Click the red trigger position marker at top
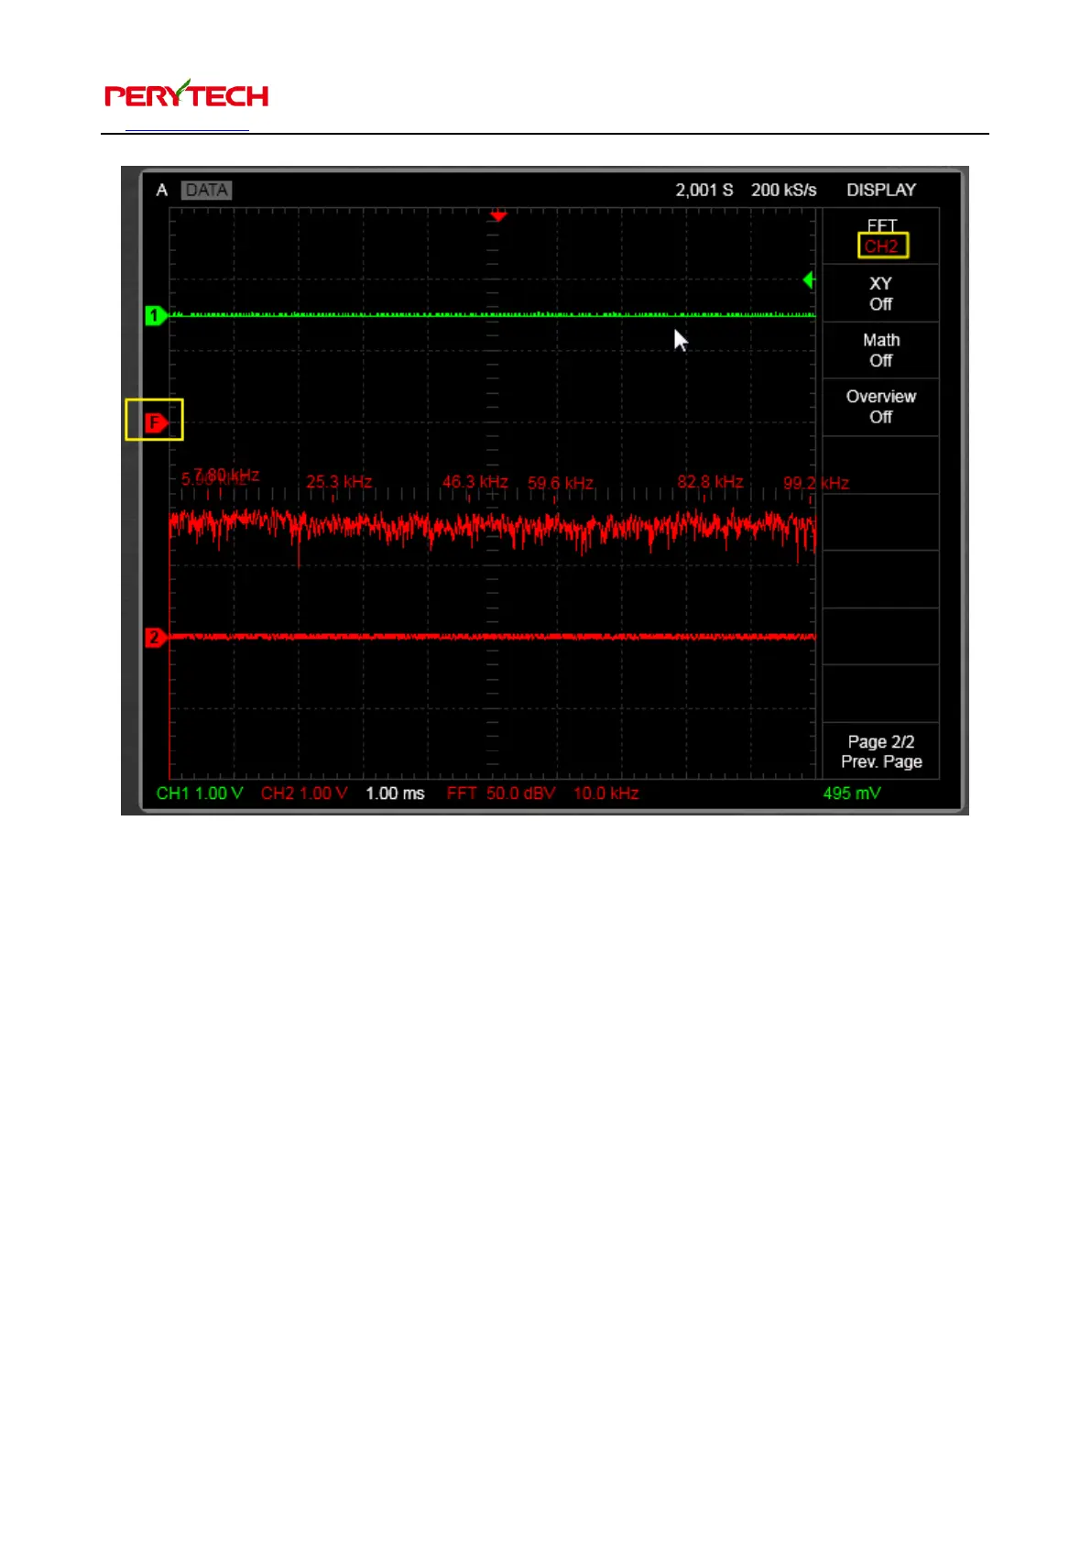 (x=497, y=216)
